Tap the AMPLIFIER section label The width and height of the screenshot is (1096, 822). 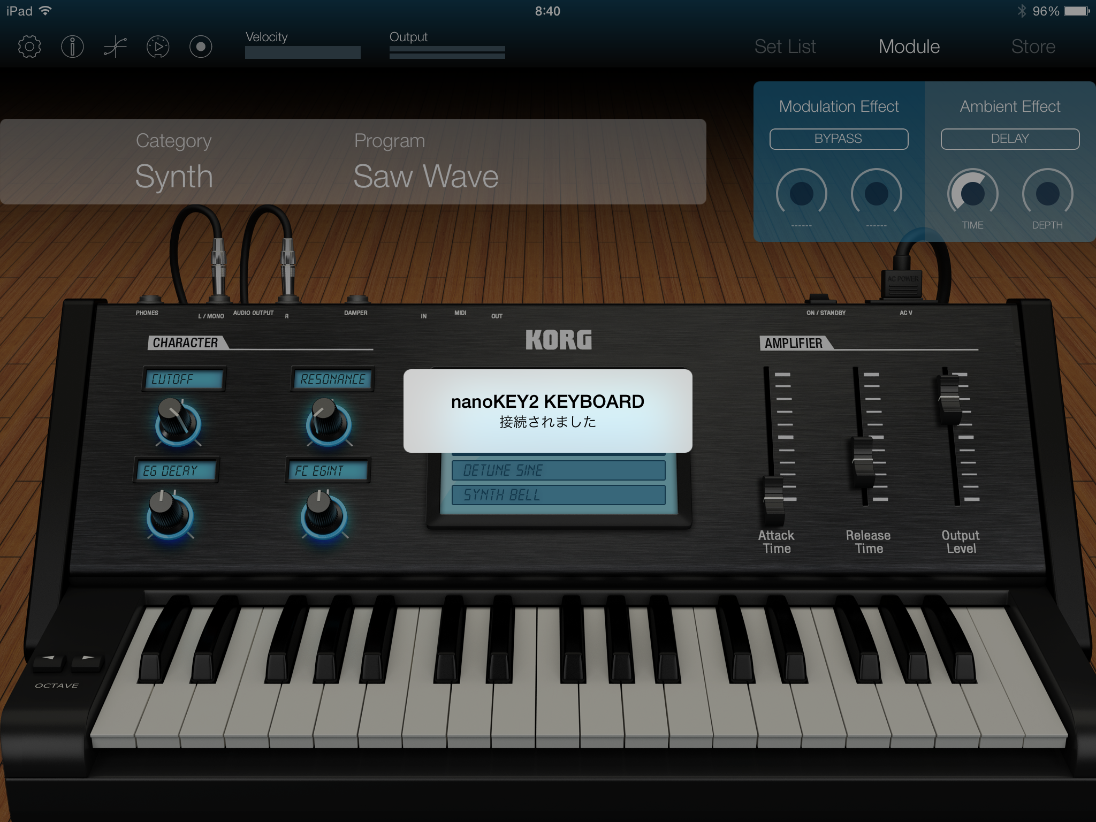coord(794,343)
